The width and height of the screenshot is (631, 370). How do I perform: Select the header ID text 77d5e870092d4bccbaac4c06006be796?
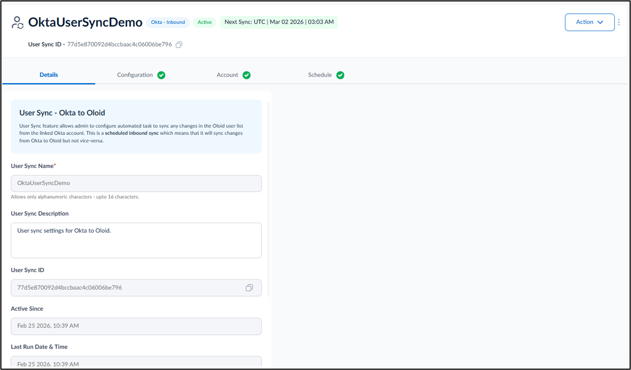pyautogui.click(x=120, y=45)
